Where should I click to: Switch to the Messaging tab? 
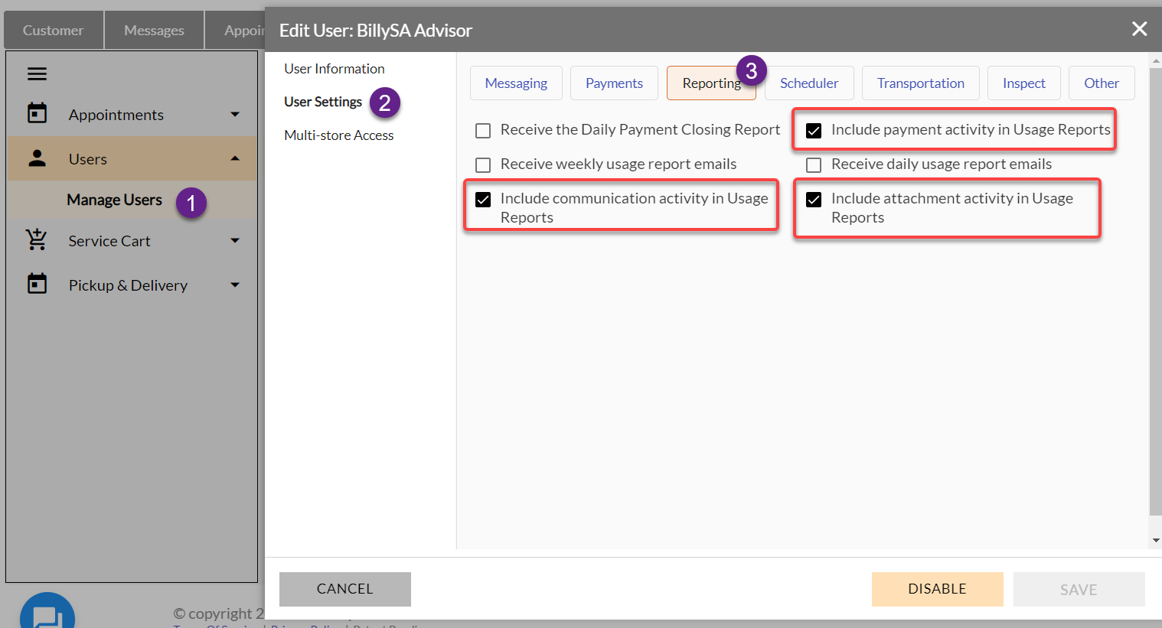pyautogui.click(x=516, y=83)
